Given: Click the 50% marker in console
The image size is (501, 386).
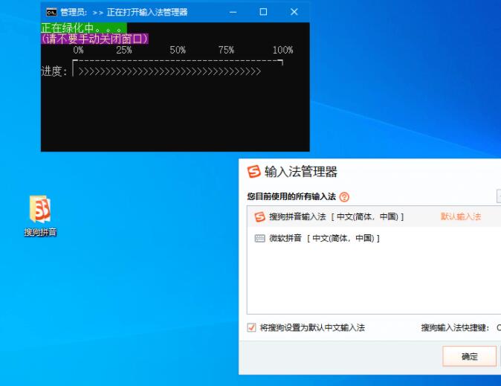Looking at the screenshot, I should coord(178,50).
